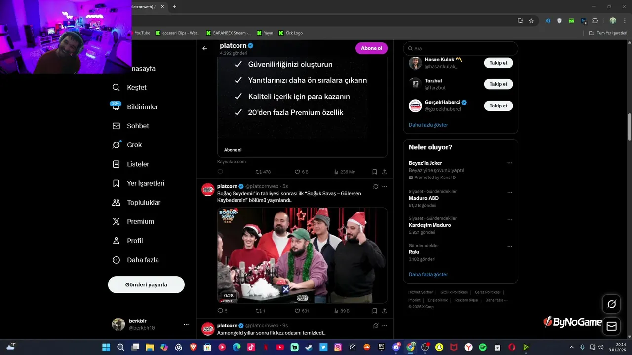632x355 pixels.
Task: Open Bildirimler notifications
Action: tap(135, 106)
